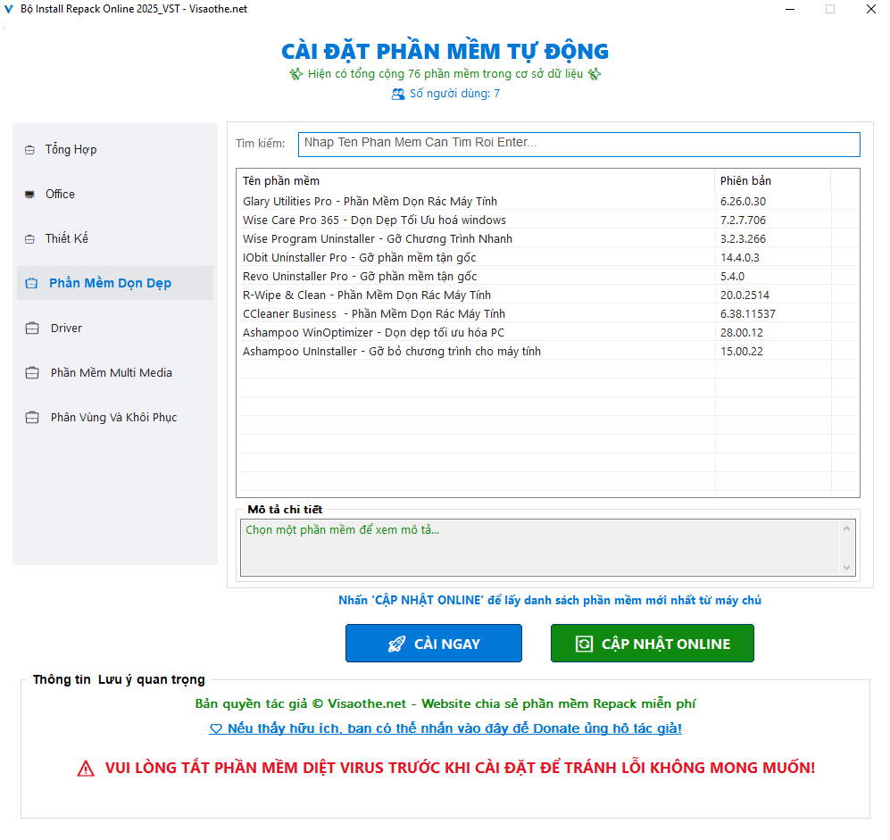The image size is (890, 840).
Task: Close the installer window
Action: click(870, 9)
